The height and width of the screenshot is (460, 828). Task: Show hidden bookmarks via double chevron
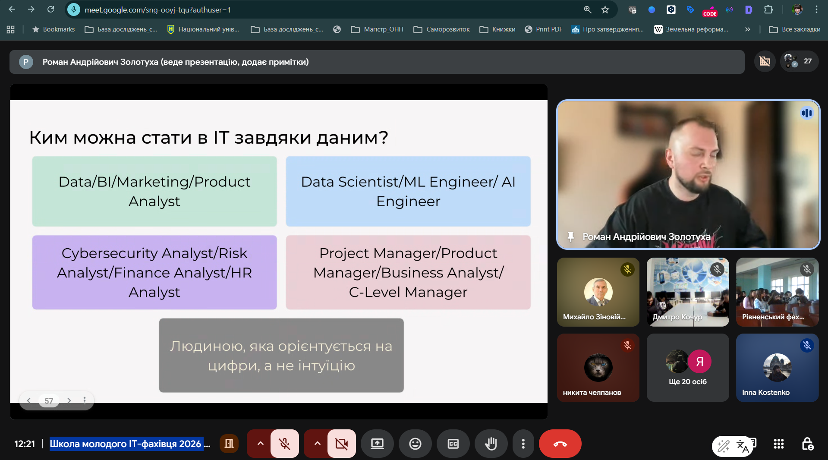(747, 29)
